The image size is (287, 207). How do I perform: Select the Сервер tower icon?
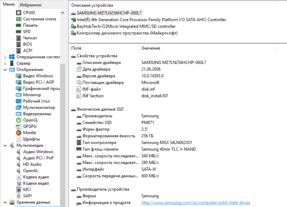[12, 63]
